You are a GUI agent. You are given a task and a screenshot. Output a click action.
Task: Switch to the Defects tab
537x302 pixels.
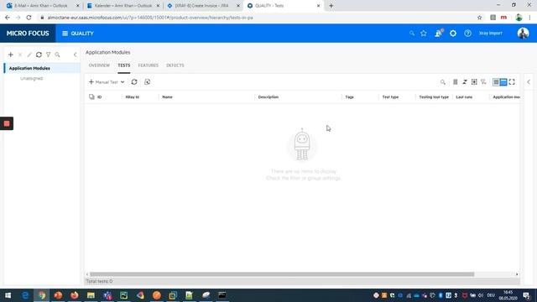click(175, 65)
